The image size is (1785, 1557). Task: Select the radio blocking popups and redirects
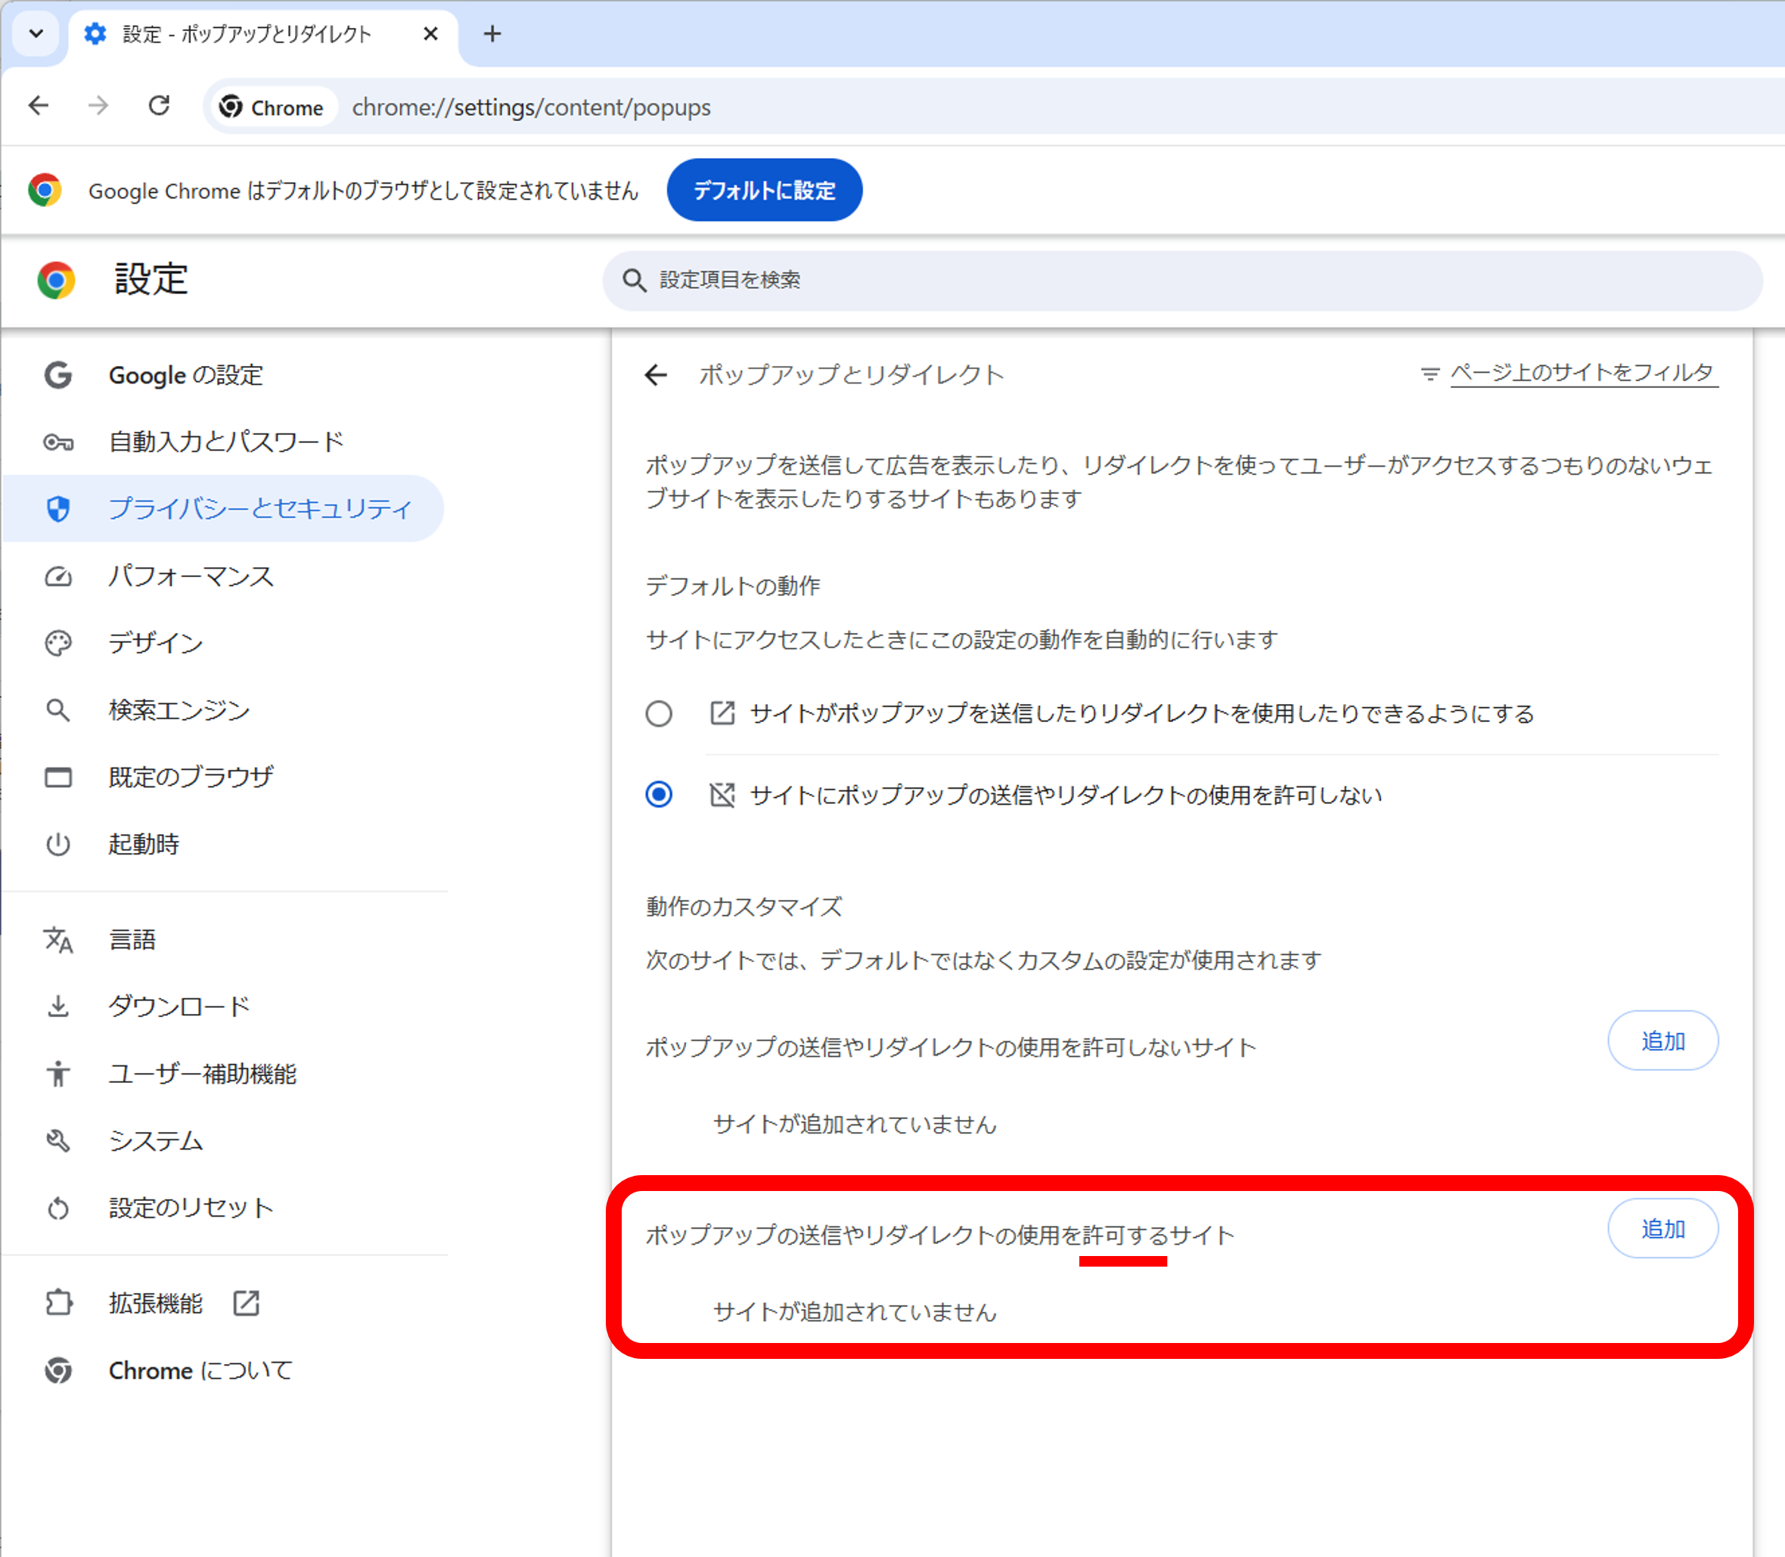coord(660,793)
